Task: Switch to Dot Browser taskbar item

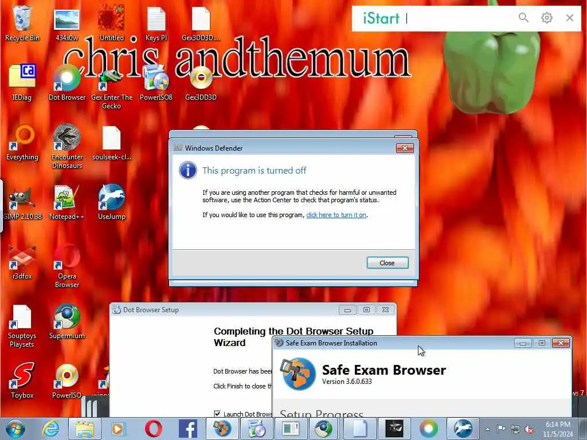Action: tap(429, 429)
